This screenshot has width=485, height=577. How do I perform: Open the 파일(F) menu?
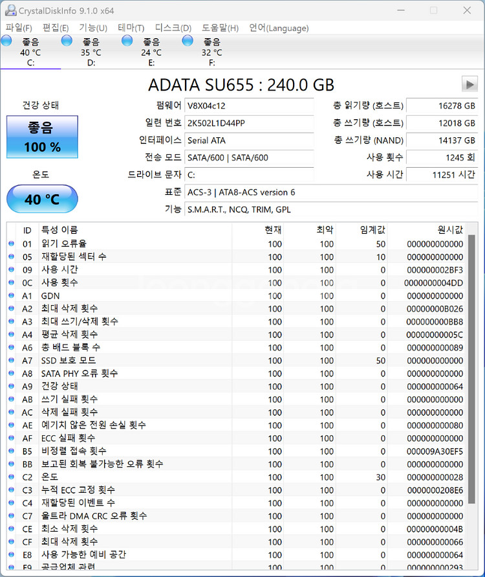19,28
